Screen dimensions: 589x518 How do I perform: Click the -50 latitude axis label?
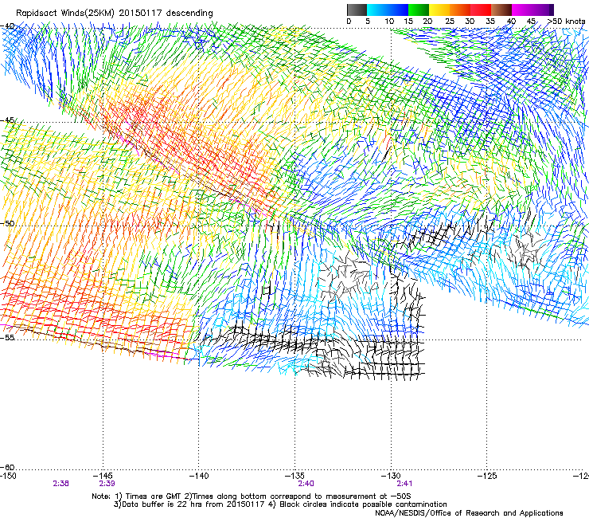7,223
